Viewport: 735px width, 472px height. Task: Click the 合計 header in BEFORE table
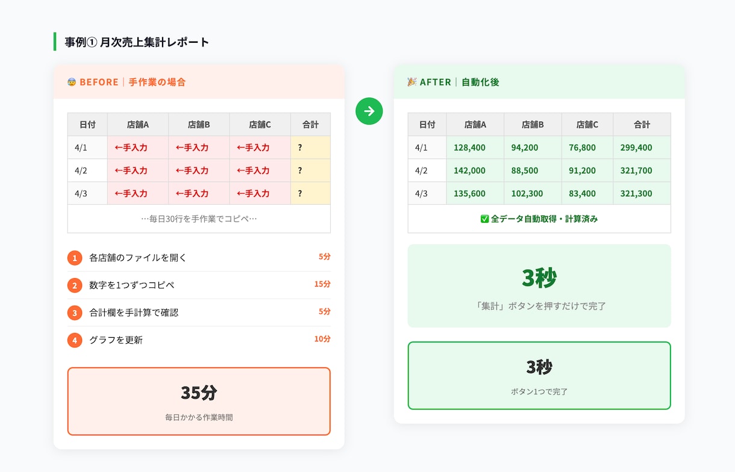coord(310,125)
